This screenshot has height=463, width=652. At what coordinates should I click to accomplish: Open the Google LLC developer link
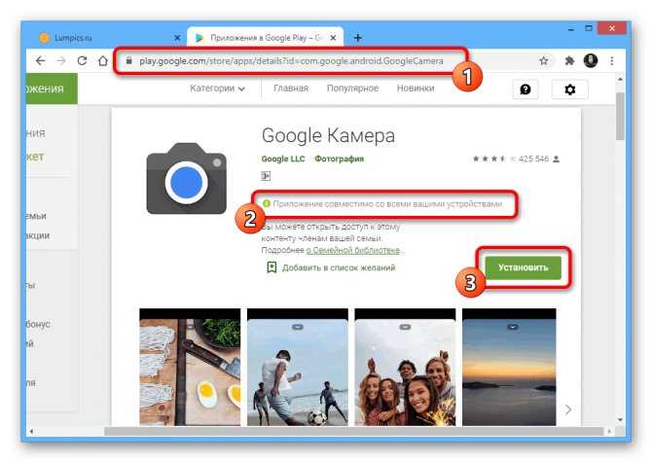point(283,159)
